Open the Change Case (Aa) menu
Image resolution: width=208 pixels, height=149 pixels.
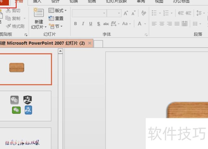[126, 24]
